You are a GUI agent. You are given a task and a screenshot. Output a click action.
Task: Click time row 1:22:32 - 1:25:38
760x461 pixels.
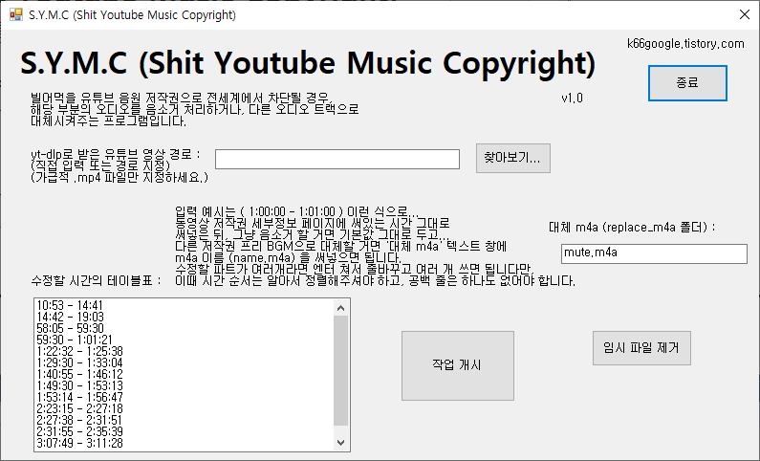point(80,351)
